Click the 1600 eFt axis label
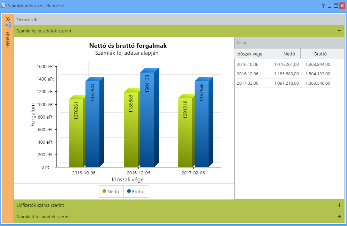 coord(45,66)
